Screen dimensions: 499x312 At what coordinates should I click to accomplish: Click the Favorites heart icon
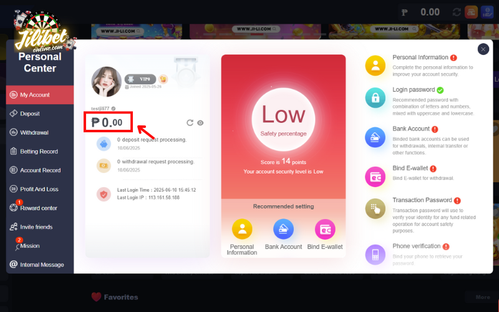[x=97, y=297]
